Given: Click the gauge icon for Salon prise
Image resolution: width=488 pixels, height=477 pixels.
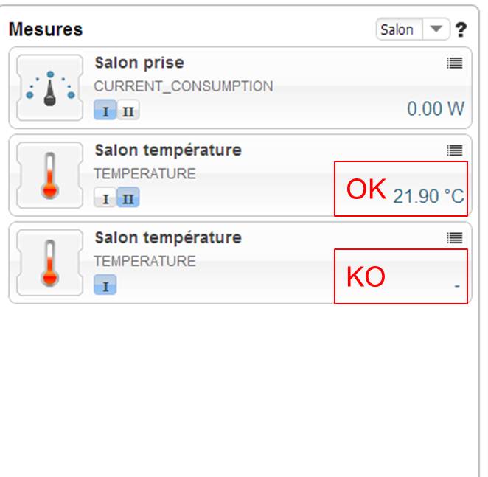Looking at the screenshot, I should (49, 88).
